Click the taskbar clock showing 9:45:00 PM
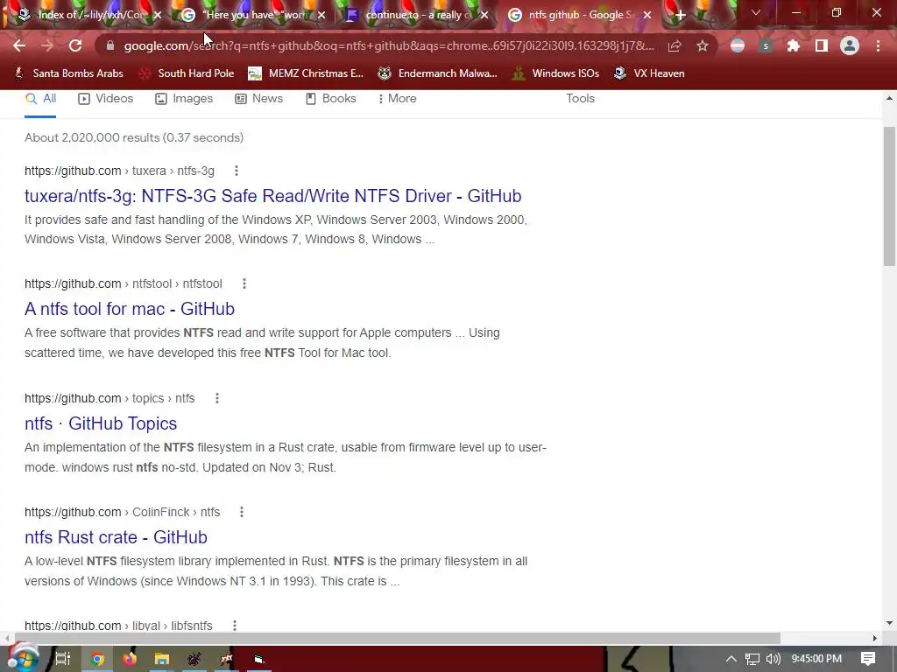897x672 pixels. click(816, 659)
